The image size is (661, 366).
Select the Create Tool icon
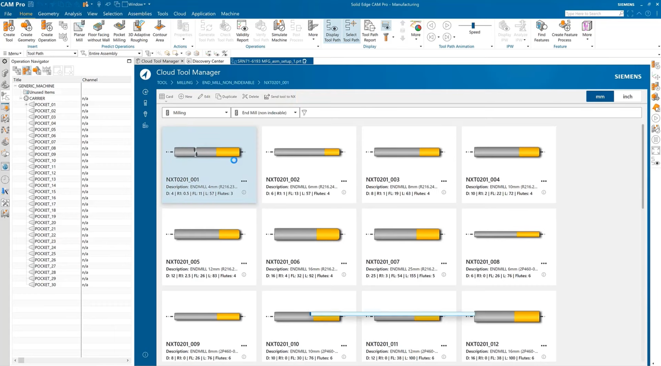coord(9,30)
